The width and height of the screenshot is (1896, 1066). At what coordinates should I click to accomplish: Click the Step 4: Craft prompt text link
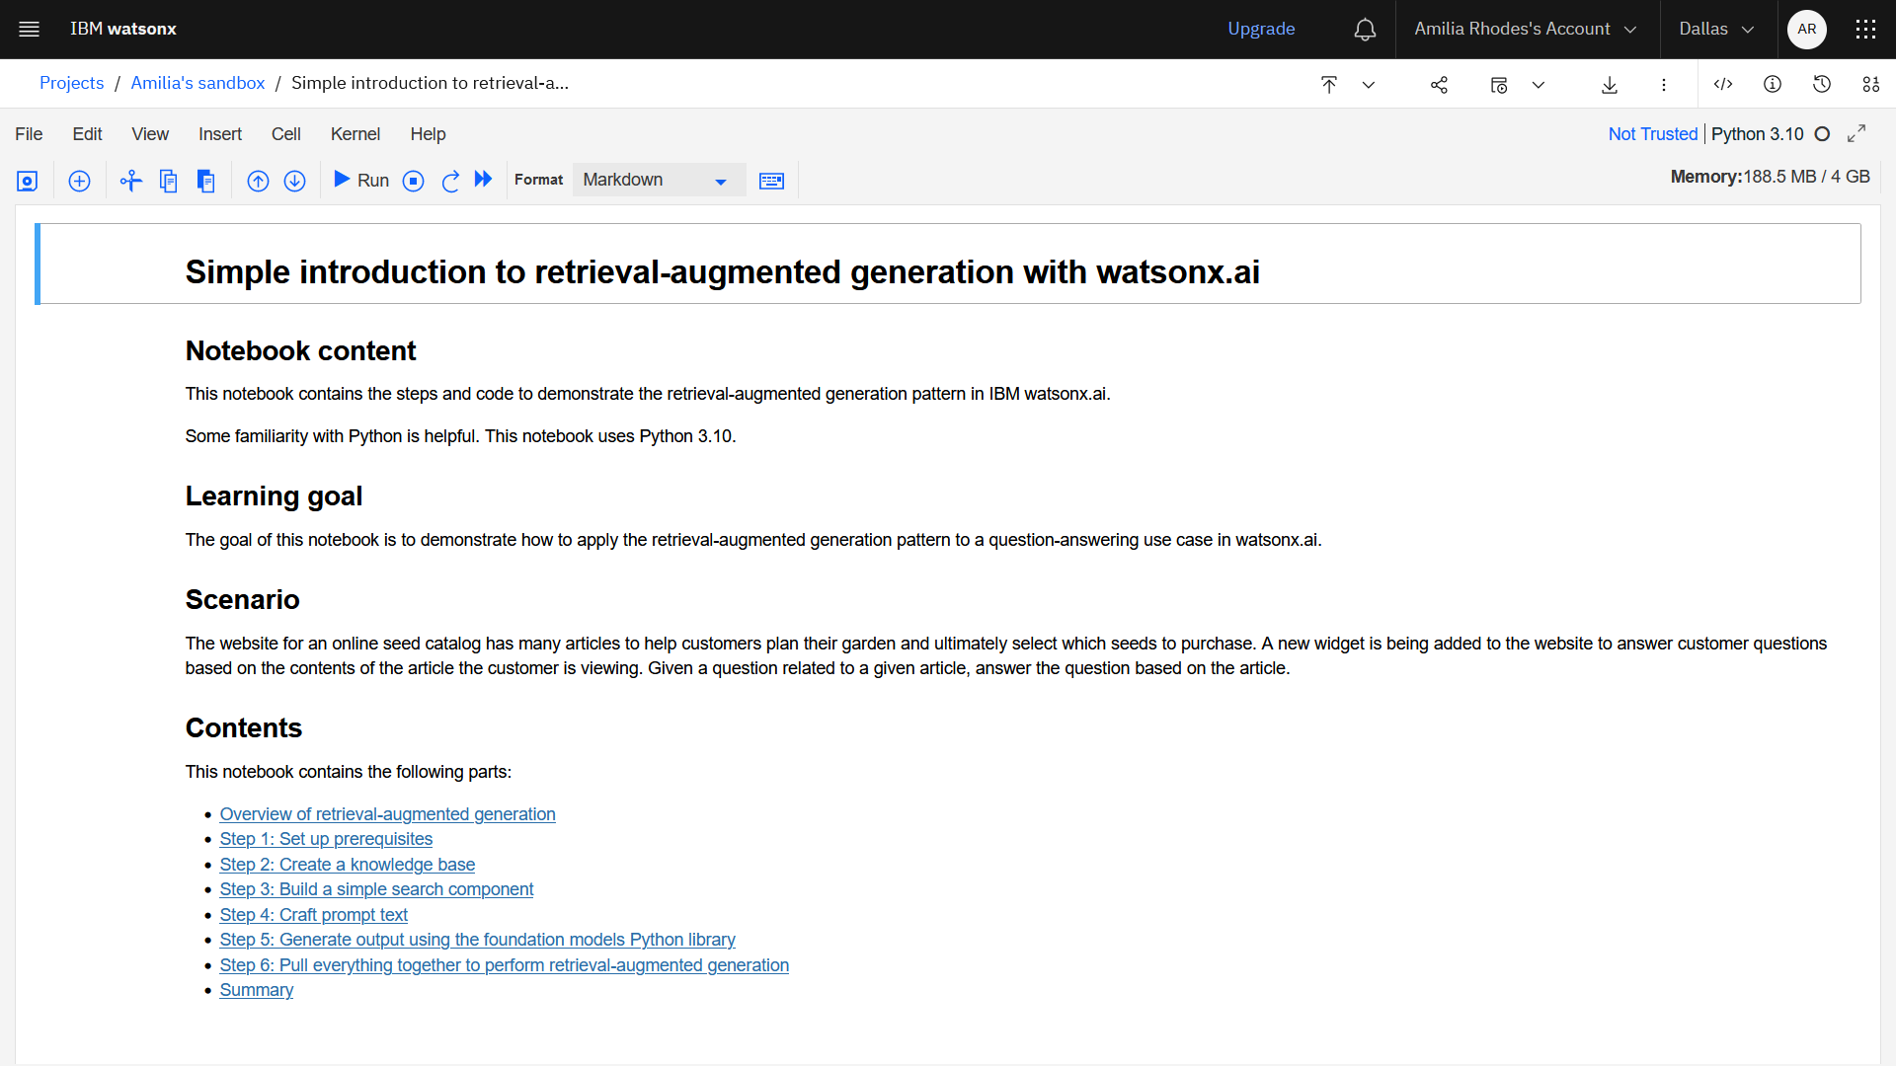click(x=314, y=914)
